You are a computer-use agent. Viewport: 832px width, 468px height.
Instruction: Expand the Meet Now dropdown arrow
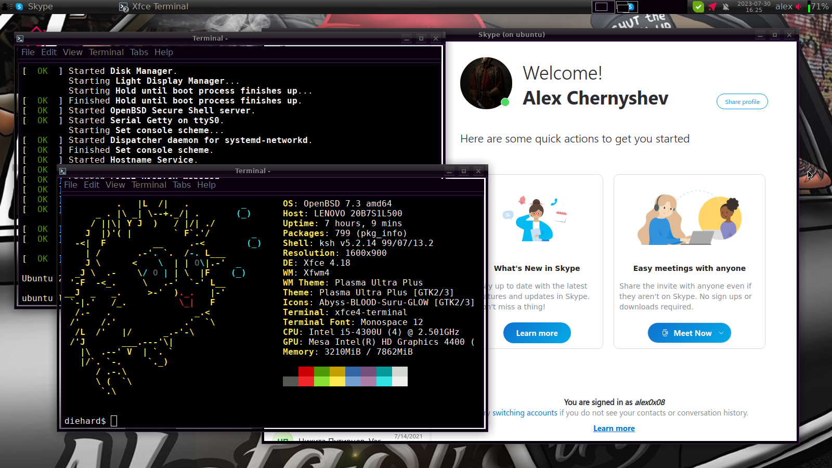[721, 333]
